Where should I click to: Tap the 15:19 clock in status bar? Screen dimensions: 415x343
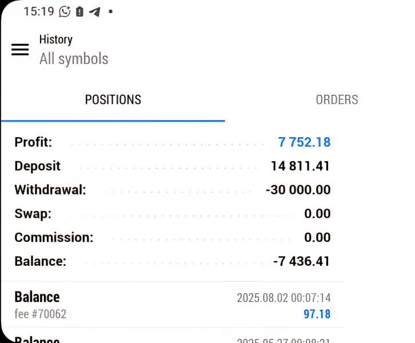(39, 11)
